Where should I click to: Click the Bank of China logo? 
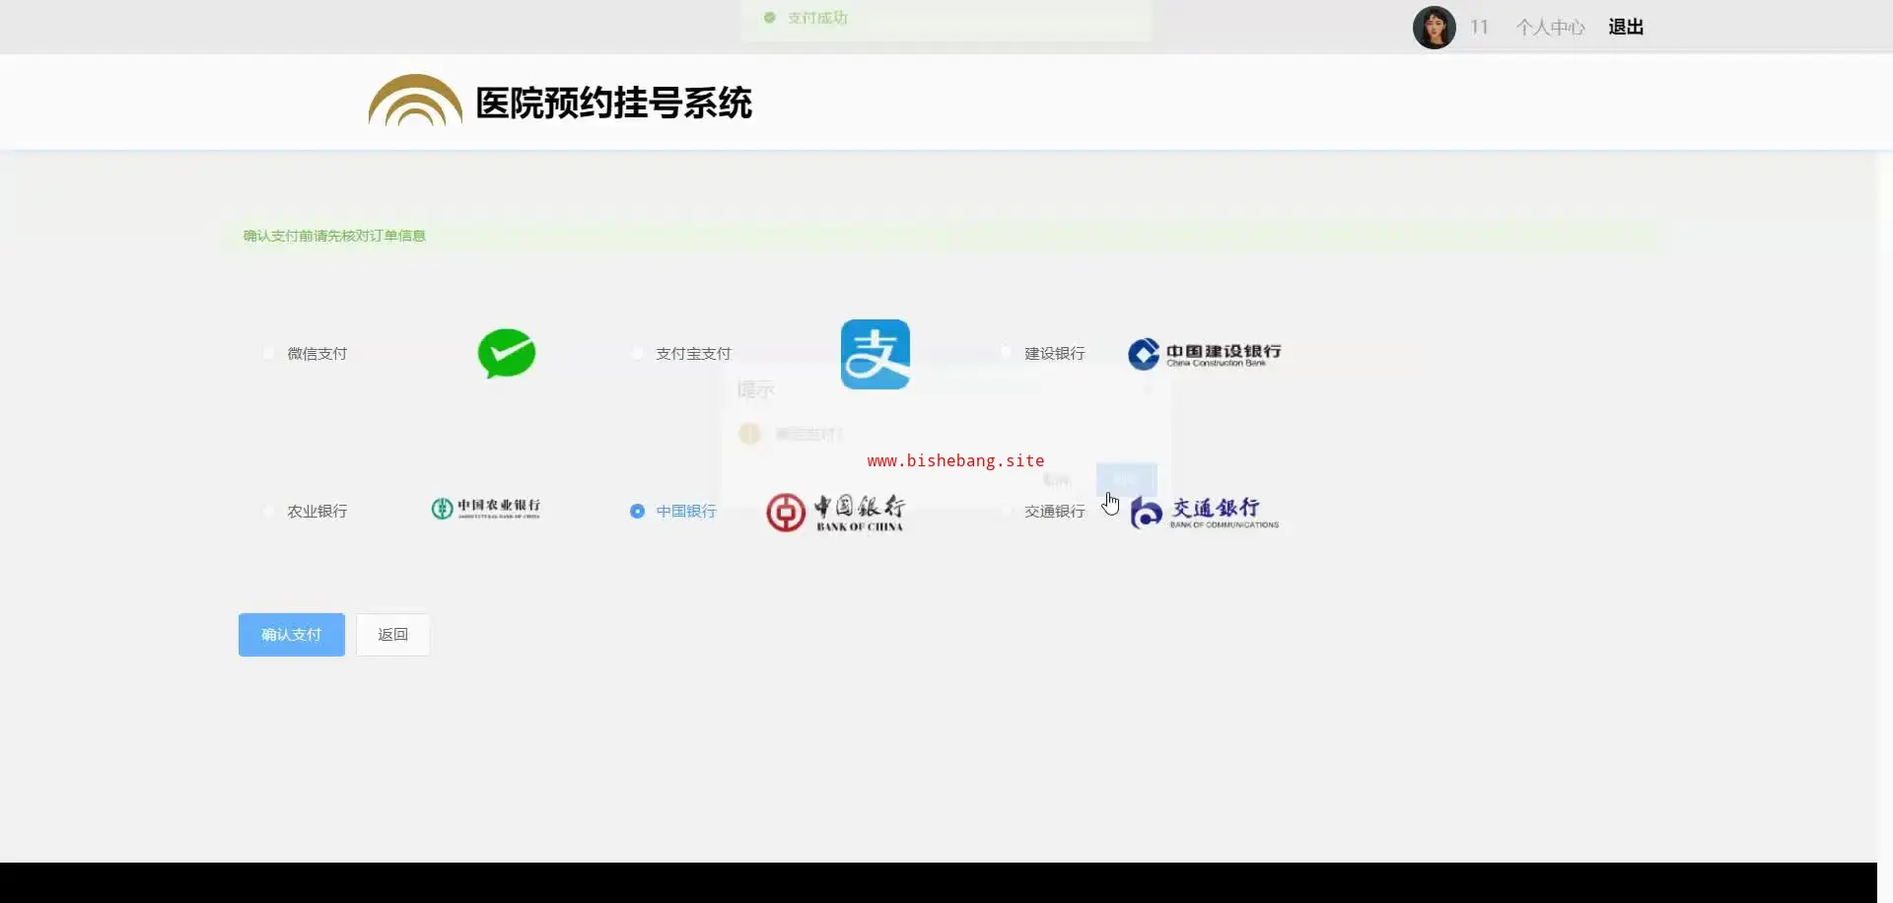[835, 513]
